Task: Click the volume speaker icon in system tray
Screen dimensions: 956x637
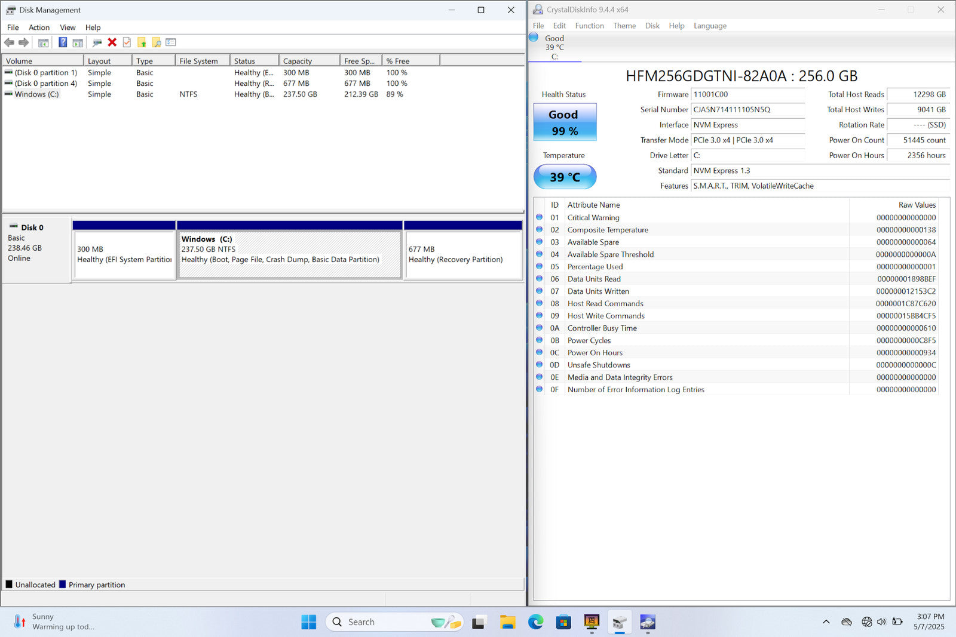Action: point(881,622)
